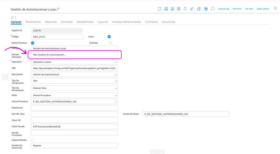This screenshot has height=154, width=280.
Task: Open the Tipo De Presentación dropdown
Action: (x=74, y=88)
